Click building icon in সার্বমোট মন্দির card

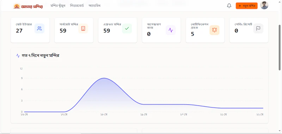(x=83, y=29)
